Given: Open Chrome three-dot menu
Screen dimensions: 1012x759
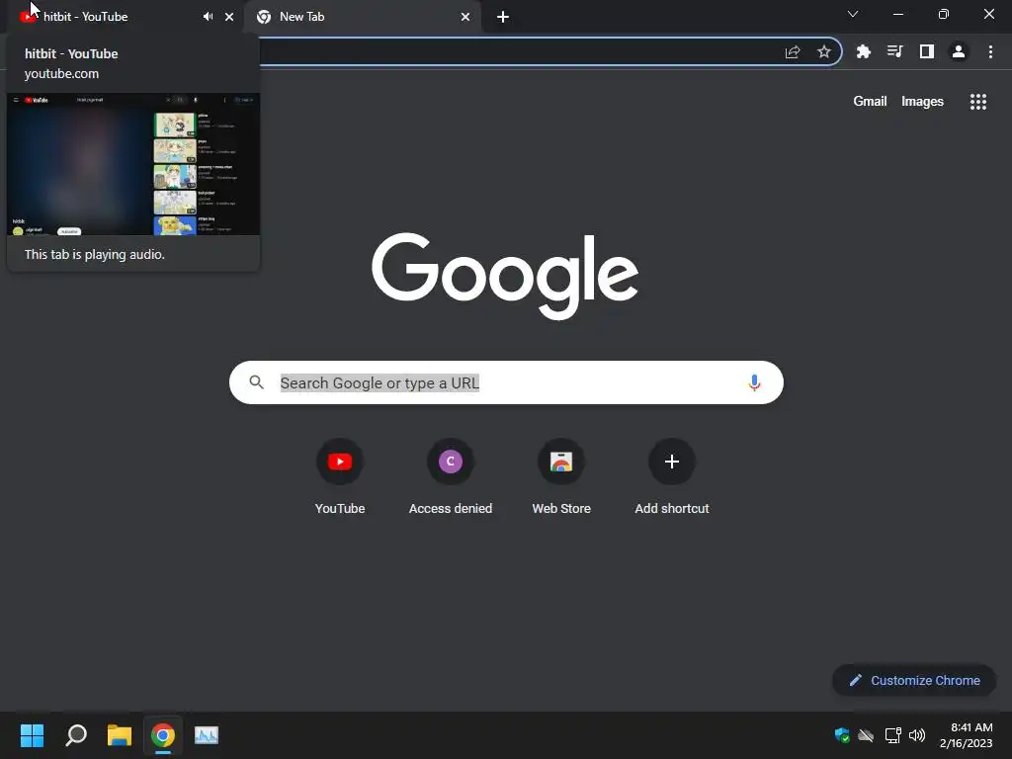Looking at the screenshot, I should tap(990, 51).
